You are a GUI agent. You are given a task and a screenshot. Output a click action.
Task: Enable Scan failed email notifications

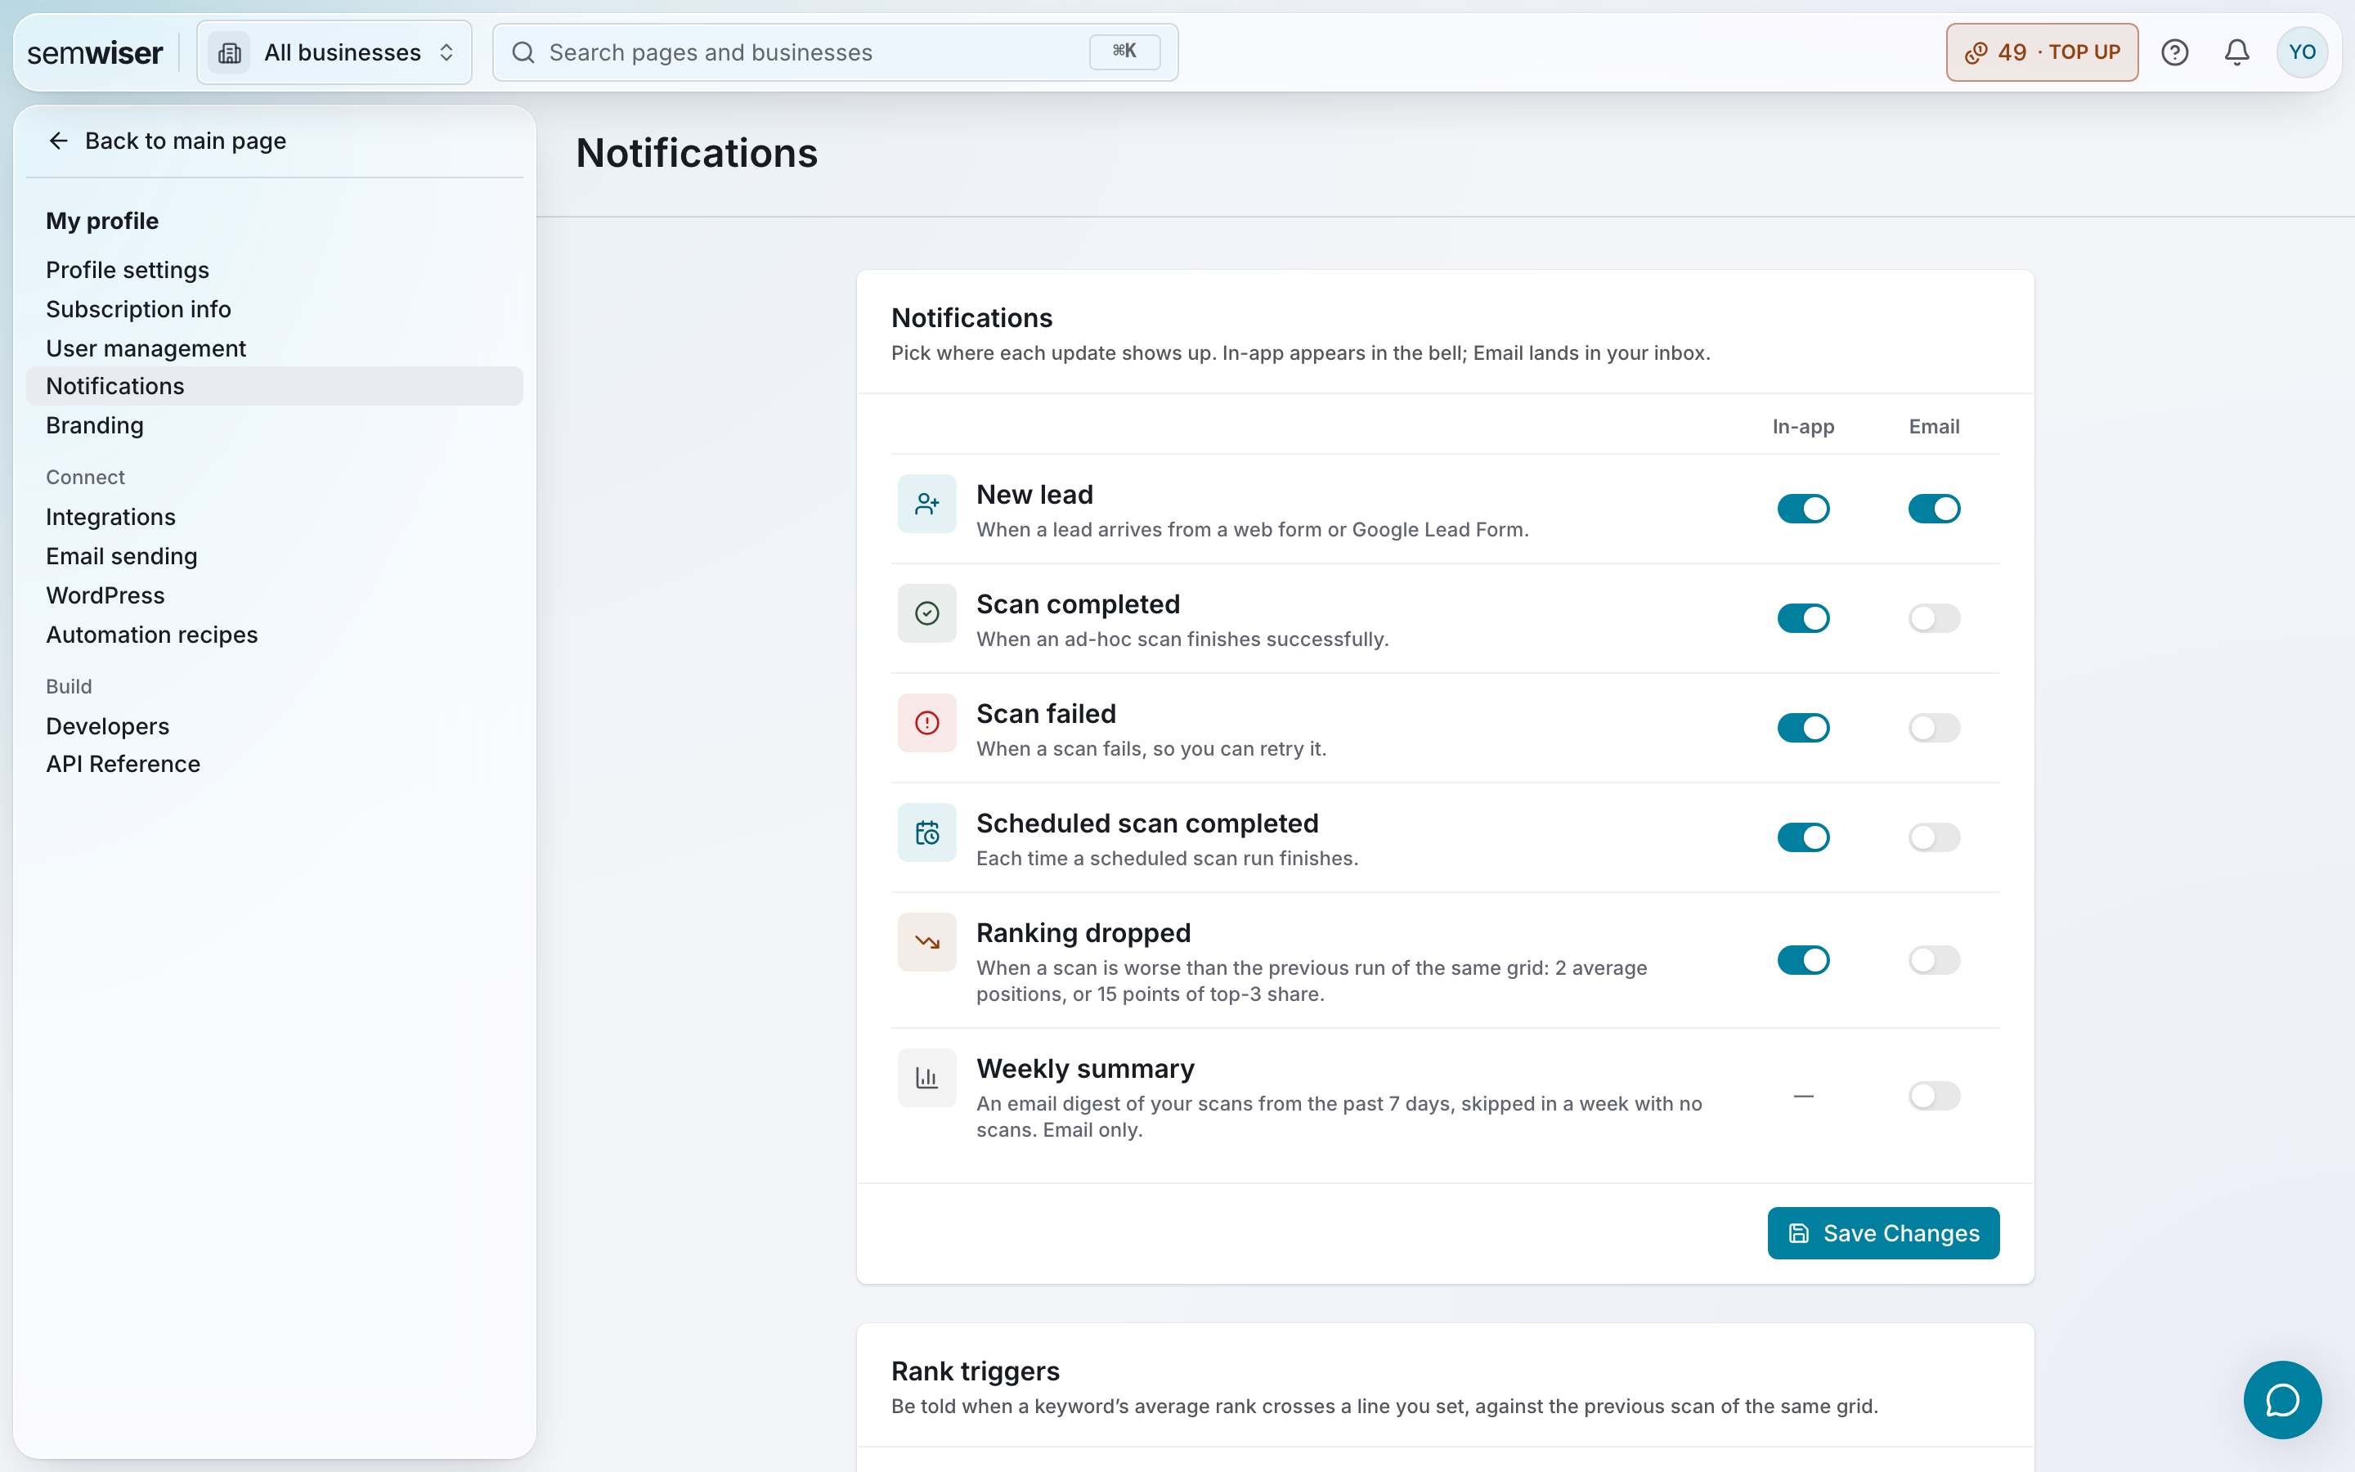1934,728
